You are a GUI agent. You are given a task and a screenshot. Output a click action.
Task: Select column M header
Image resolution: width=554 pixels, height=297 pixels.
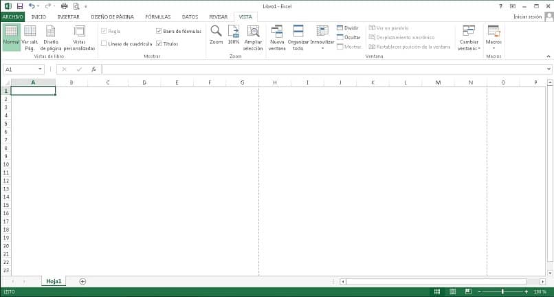click(438, 82)
